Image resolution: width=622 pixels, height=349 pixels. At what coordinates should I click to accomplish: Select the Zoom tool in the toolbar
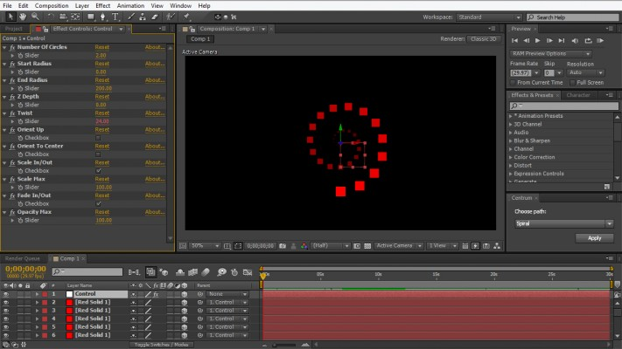point(36,17)
